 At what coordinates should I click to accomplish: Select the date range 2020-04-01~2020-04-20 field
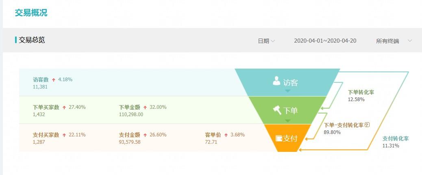tap(325, 41)
